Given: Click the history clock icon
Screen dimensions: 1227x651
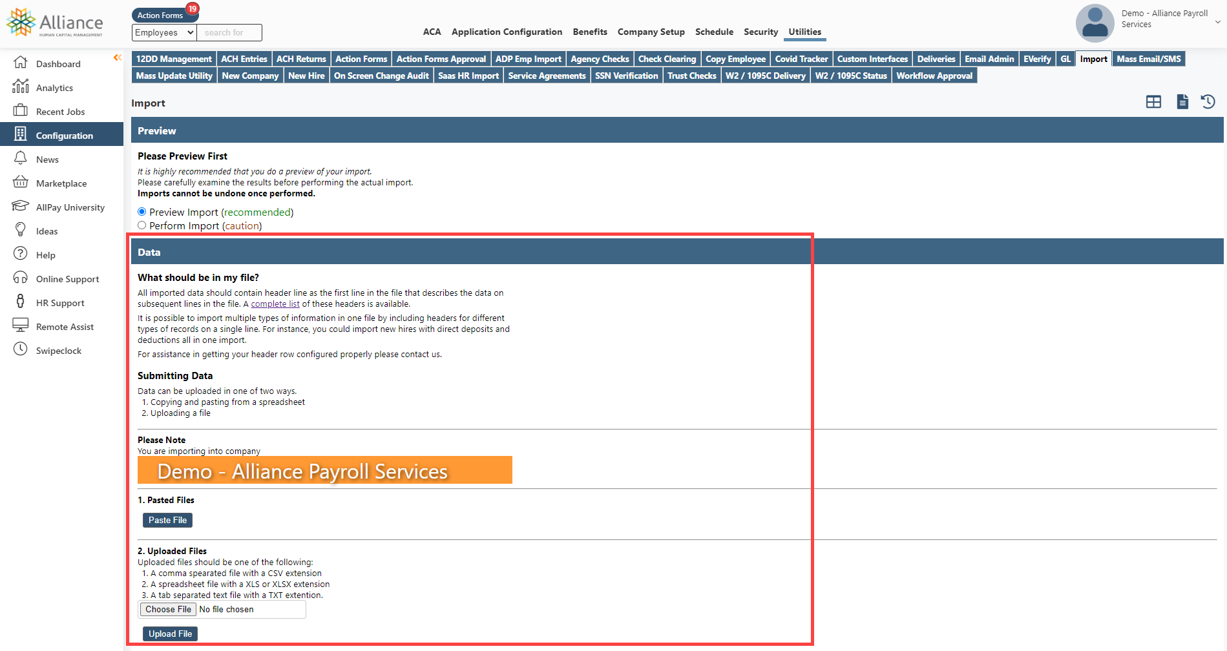Looking at the screenshot, I should 1208,102.
